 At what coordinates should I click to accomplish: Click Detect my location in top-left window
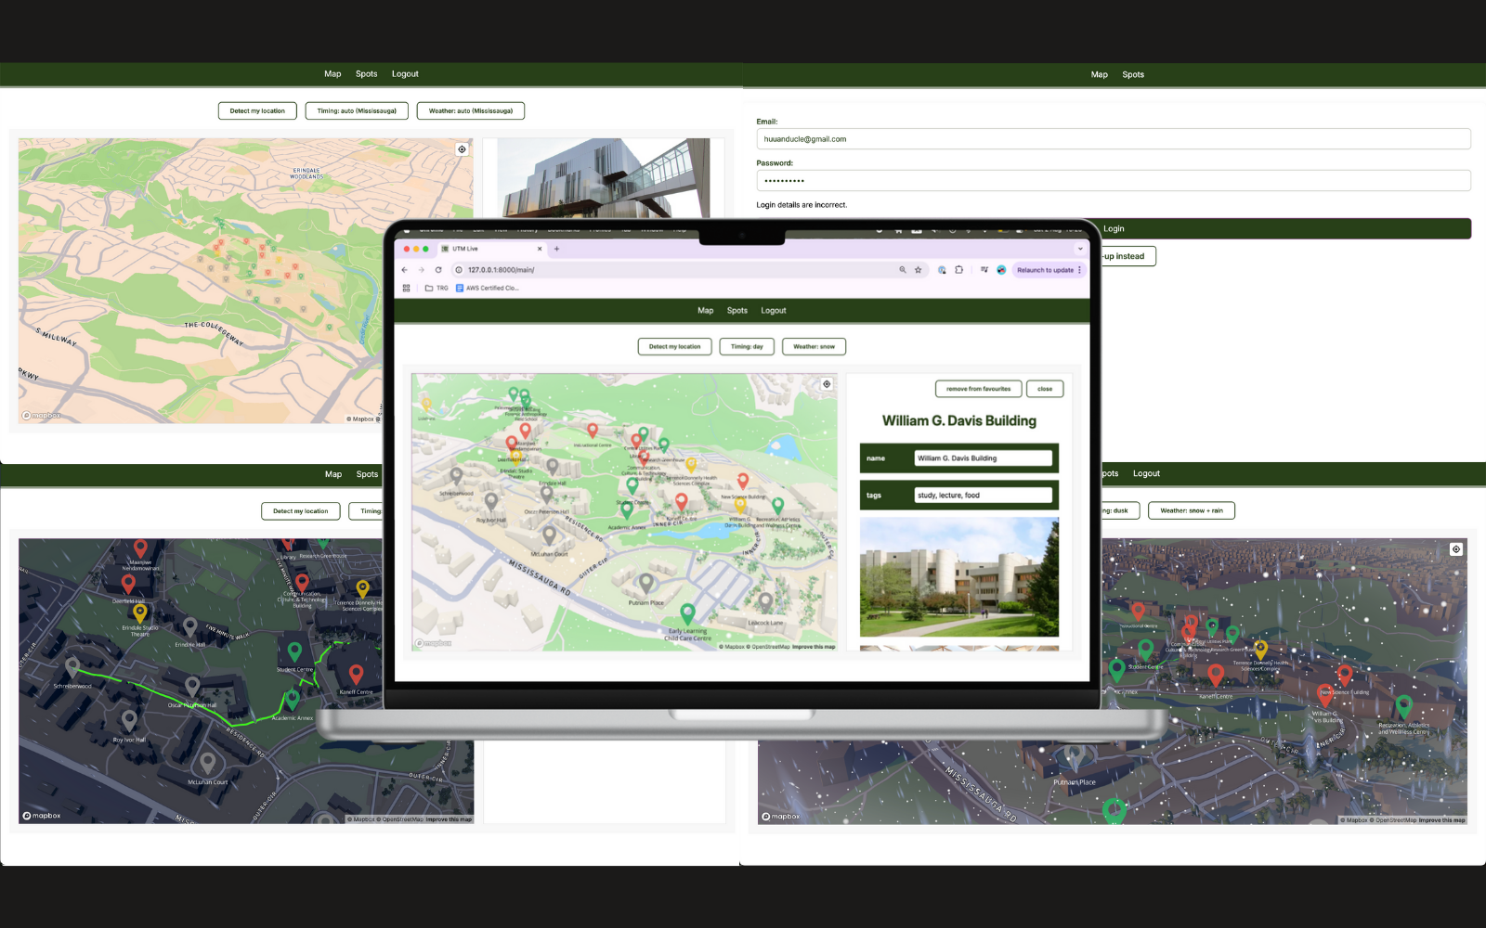[257, 110]
